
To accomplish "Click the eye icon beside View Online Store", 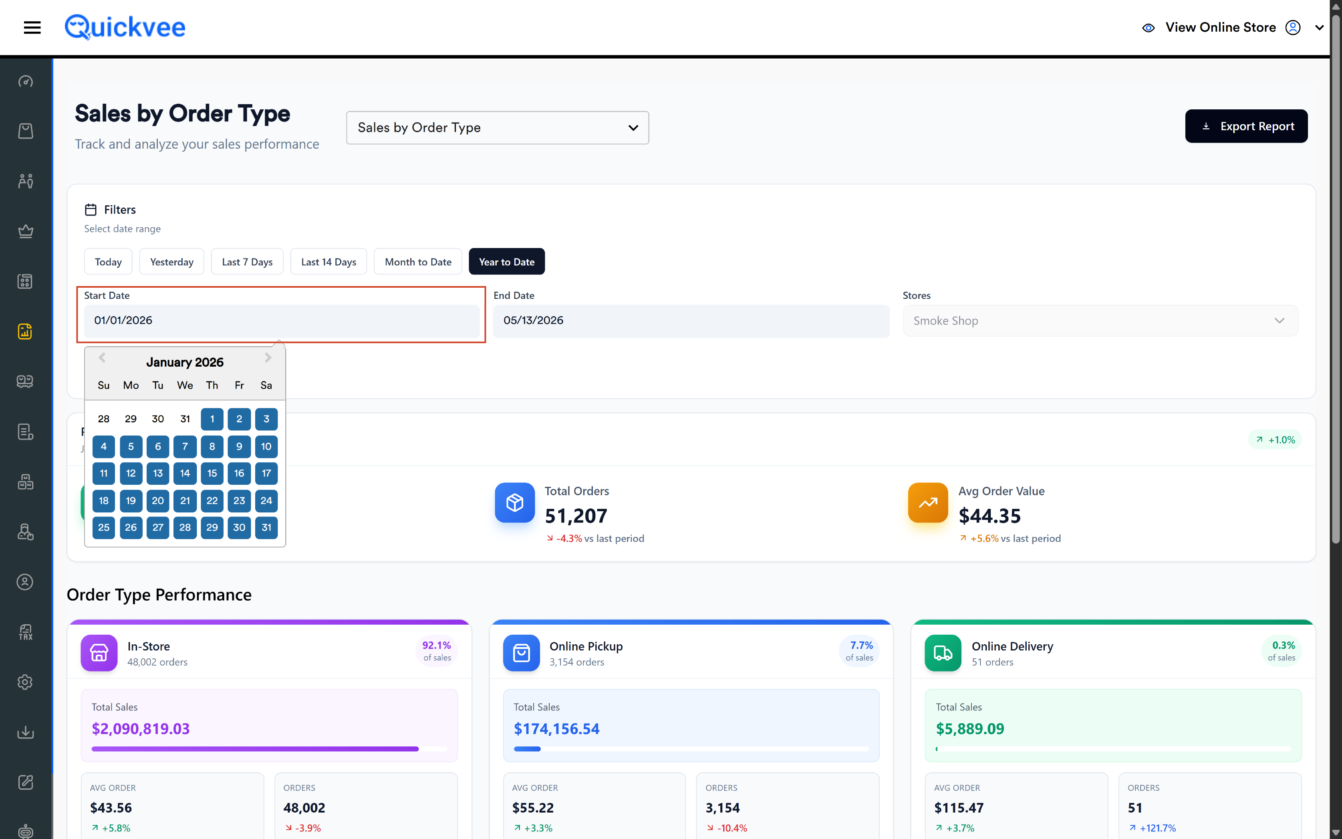I will click(1149, 28).
